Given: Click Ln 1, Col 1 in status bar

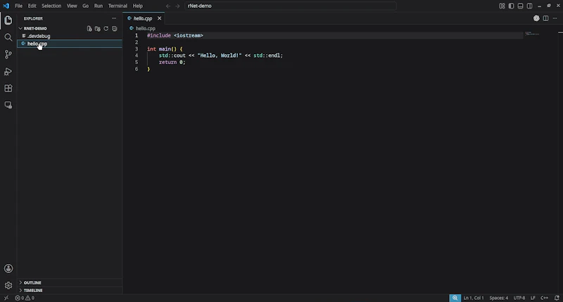Looking at the screenshot, I should coord(474,298).
